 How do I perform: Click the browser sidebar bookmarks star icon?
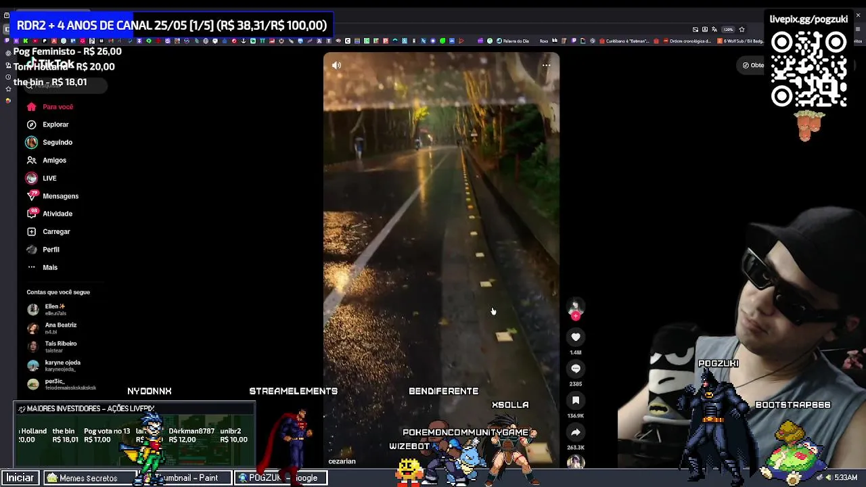[8, 89]
